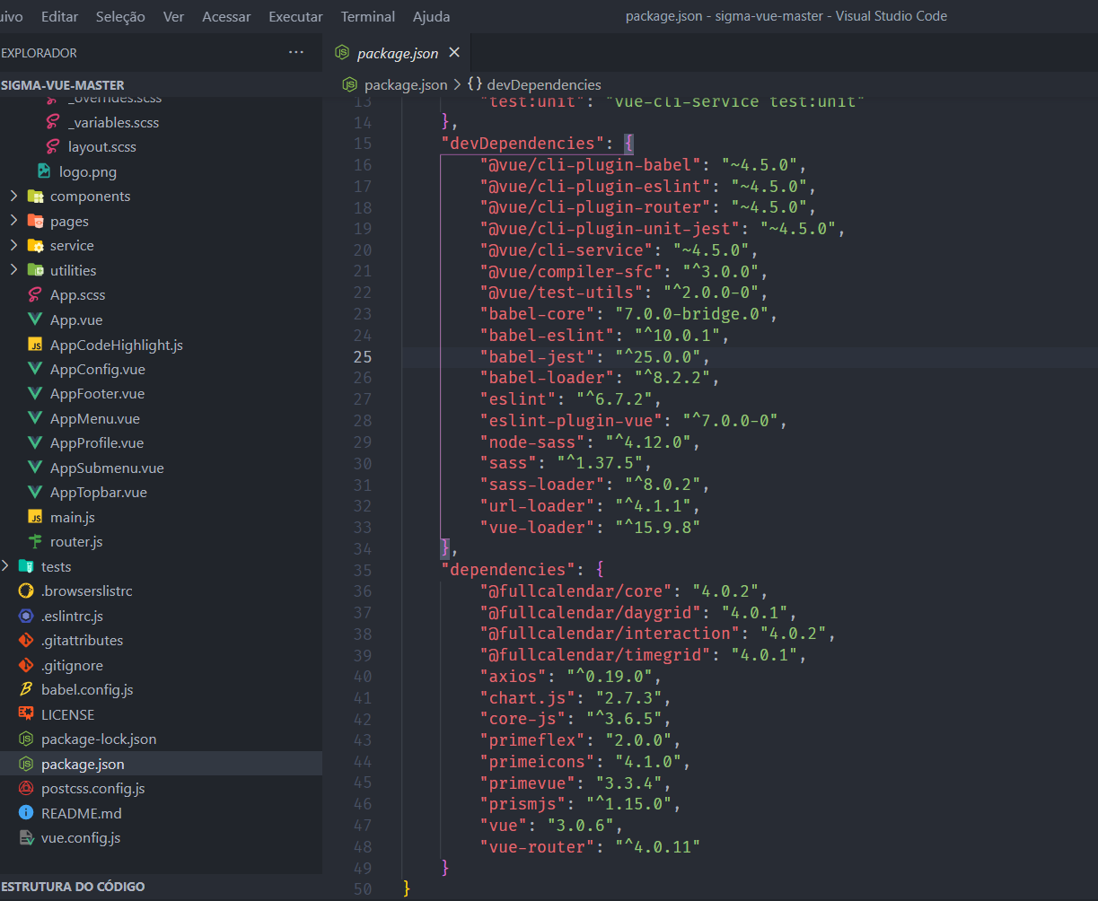Open the Terminal menu
Viewport: 1098px width, 901px height.
pyautogui.click(x=368, y=16)
